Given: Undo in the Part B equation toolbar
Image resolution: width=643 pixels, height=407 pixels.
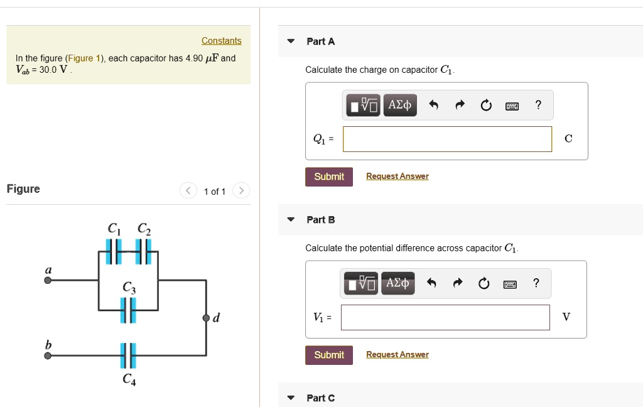Looking at the screenshot, I should click(432, 283).
